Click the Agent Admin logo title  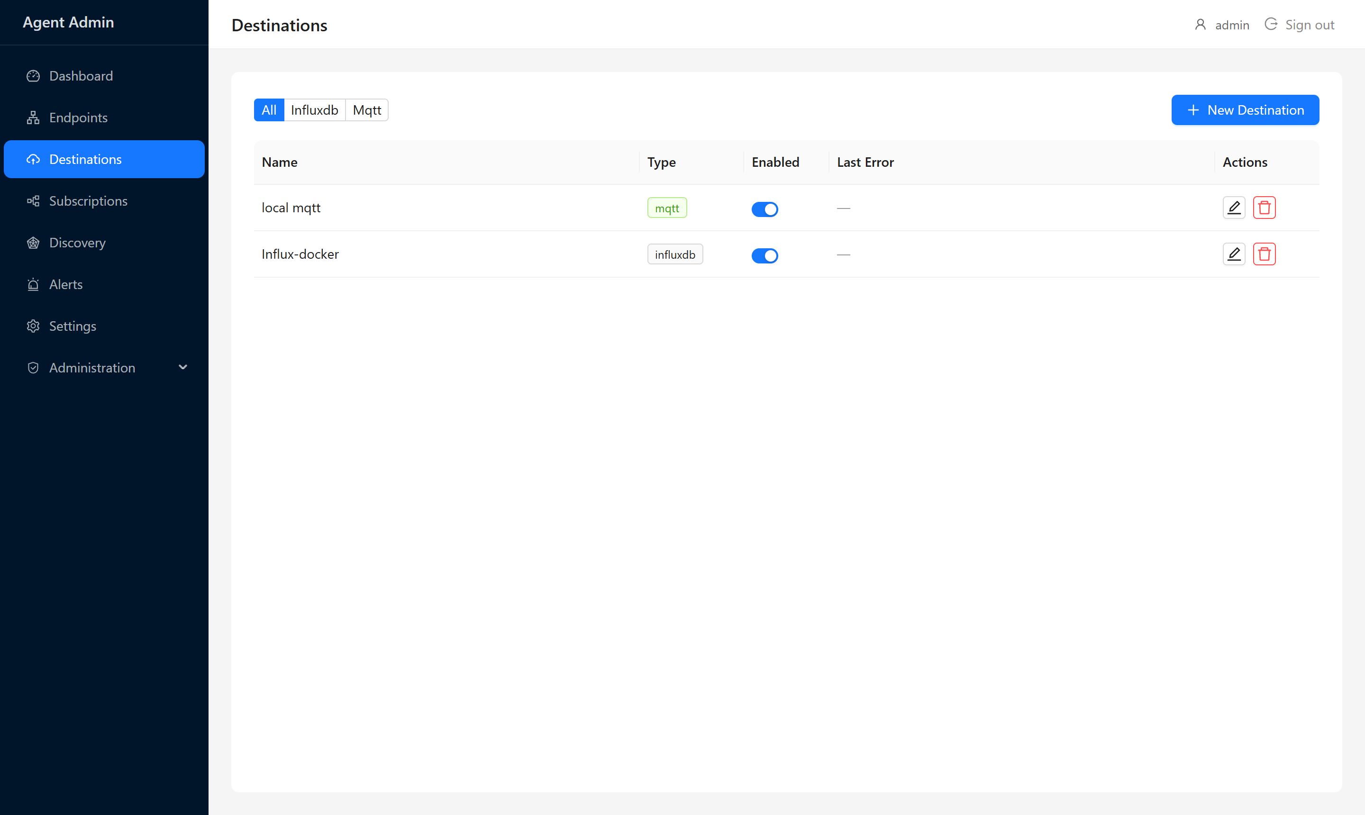68,23
